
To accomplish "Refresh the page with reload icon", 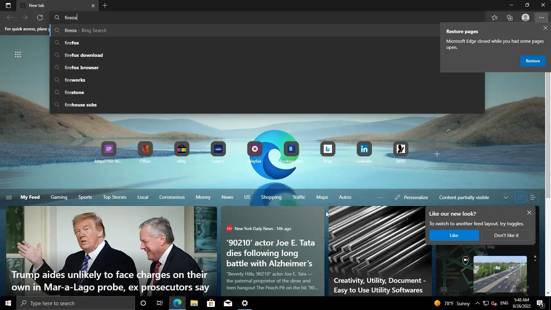I will 40,18.
